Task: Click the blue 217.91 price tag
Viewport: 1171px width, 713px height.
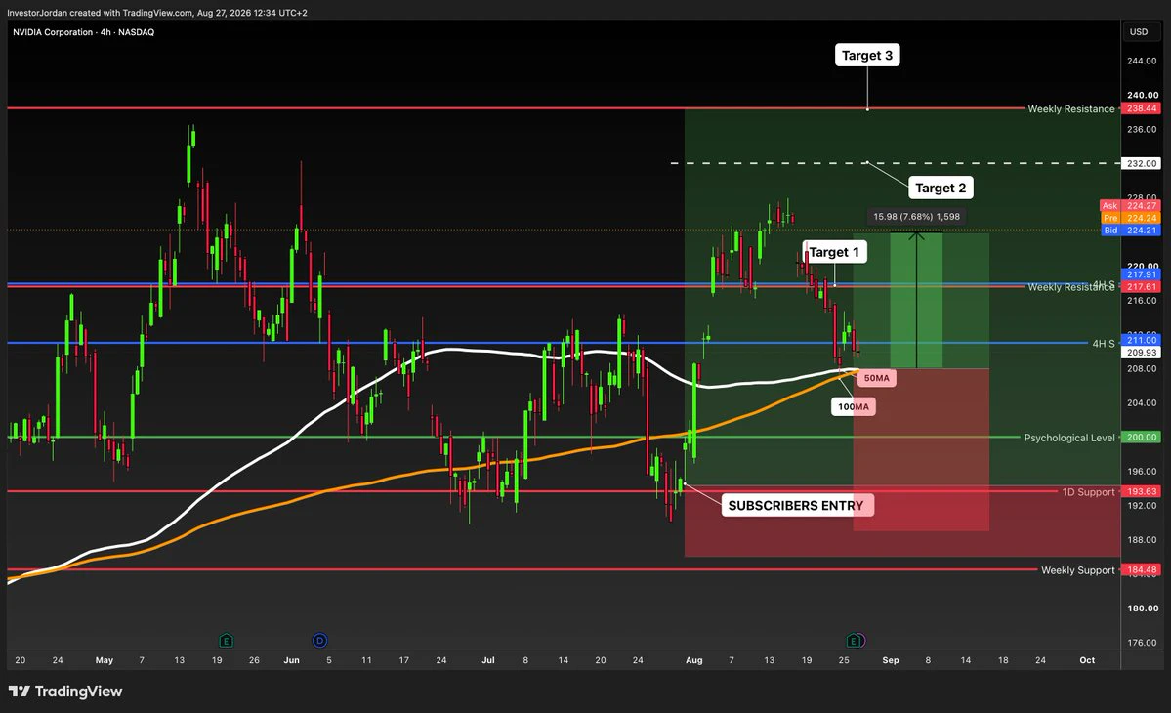Action: tap(1142, 274)
